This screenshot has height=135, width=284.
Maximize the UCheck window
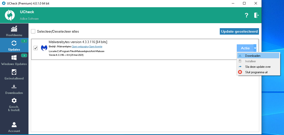point(244,3)
